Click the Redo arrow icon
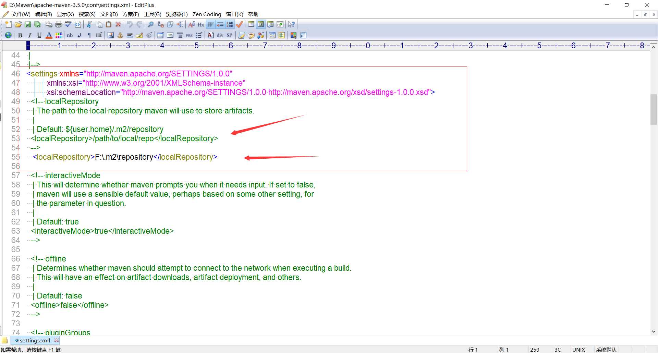 tap(139, 24)
